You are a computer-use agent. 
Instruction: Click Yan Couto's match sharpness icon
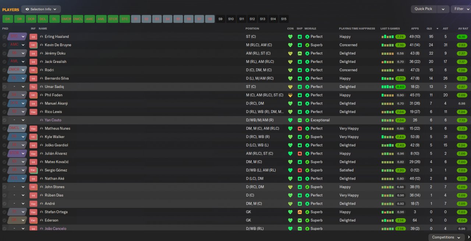(300, 120)
